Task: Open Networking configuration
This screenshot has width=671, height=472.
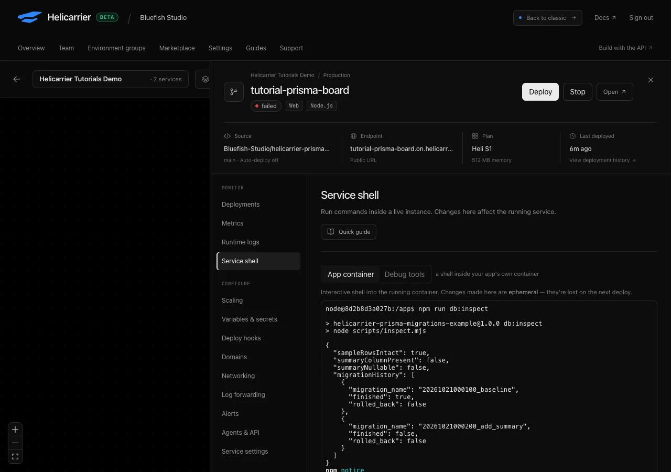Action: coord(258,376)
